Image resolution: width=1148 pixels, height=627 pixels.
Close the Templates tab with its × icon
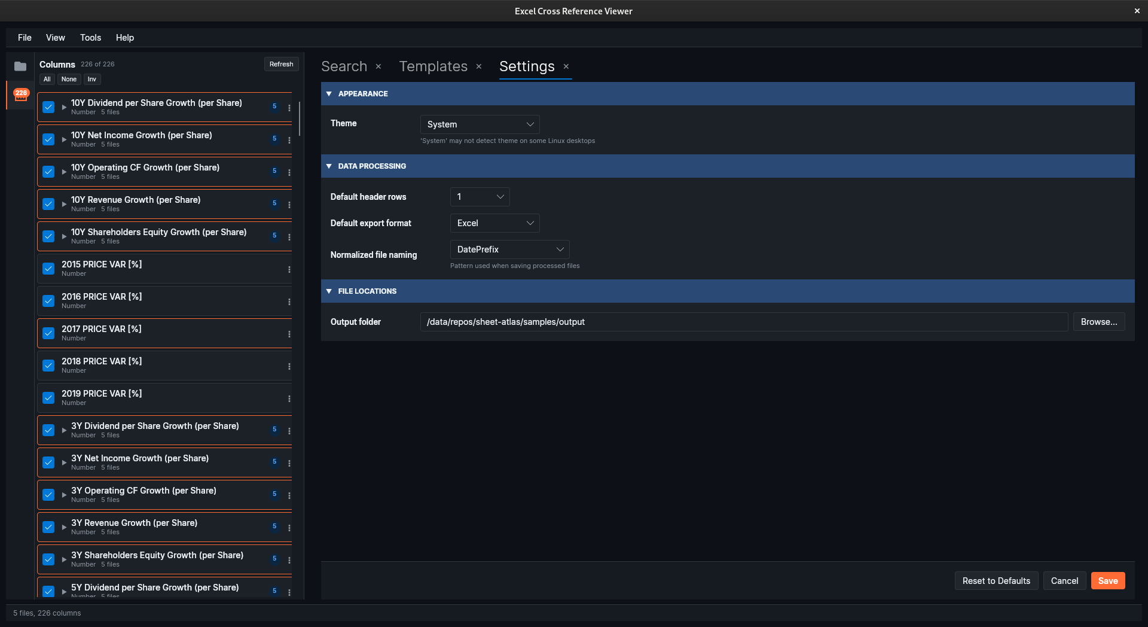[478, 67]
